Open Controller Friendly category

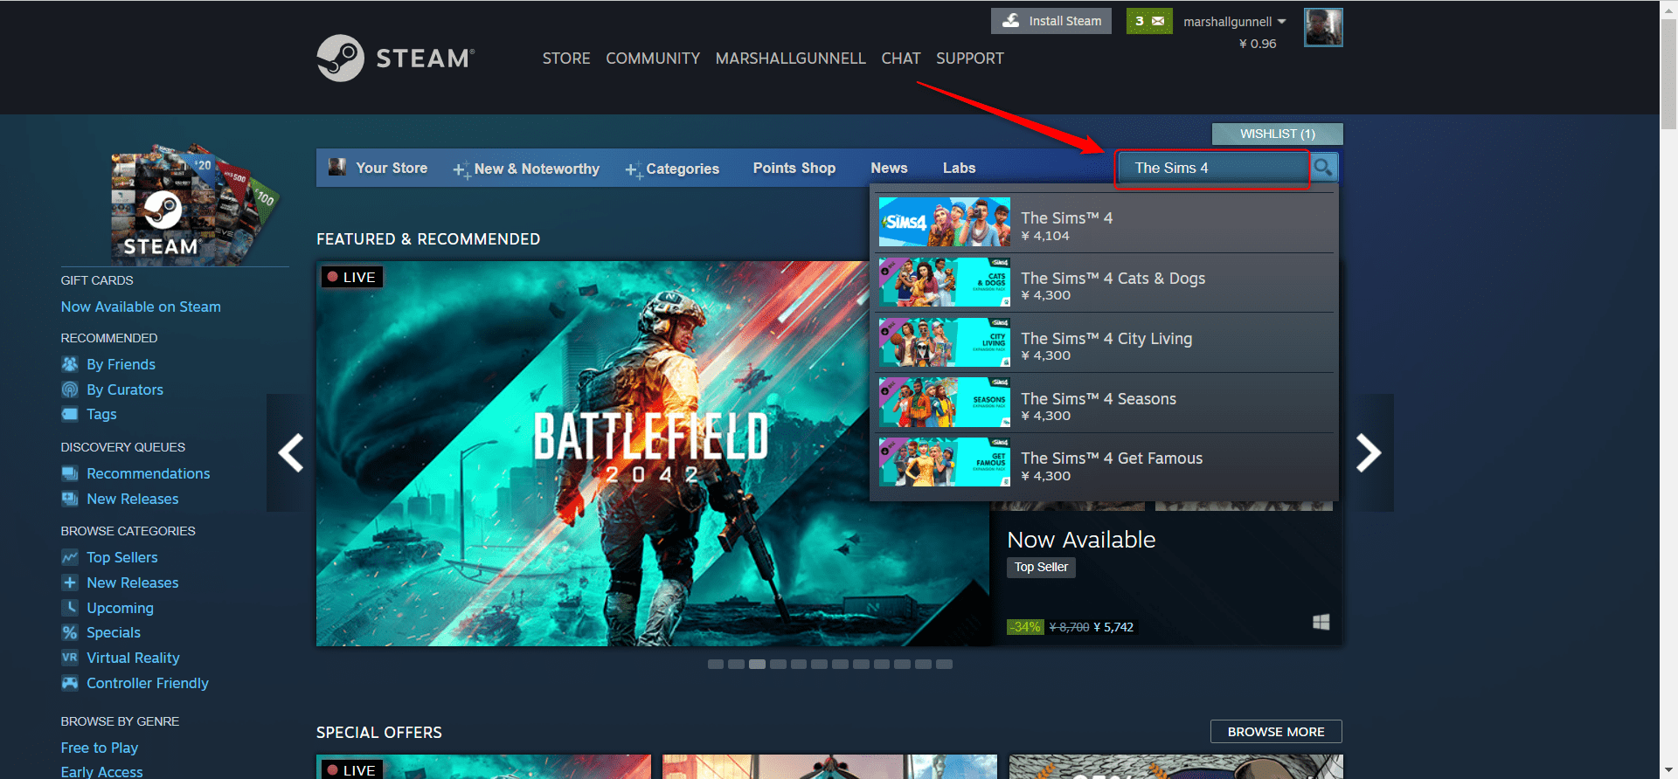coord(147,683)
